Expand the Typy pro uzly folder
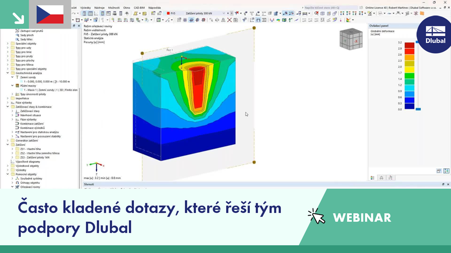The height and width of the screenshot is (253, 451). point(8,48)
